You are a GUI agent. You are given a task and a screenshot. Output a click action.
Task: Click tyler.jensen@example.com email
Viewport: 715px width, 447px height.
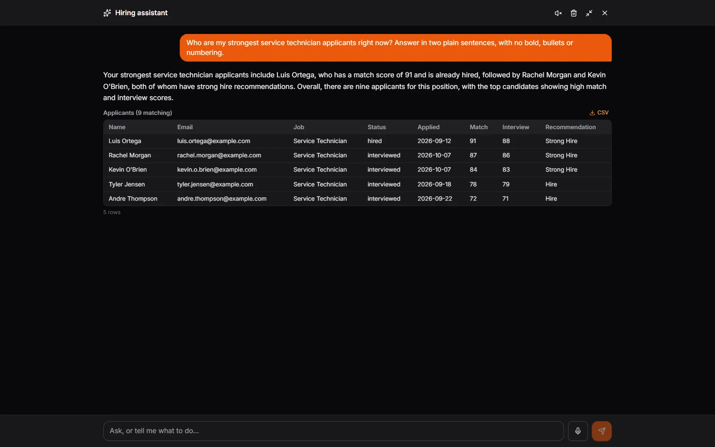pyautogui.click(x=215, y=184)
